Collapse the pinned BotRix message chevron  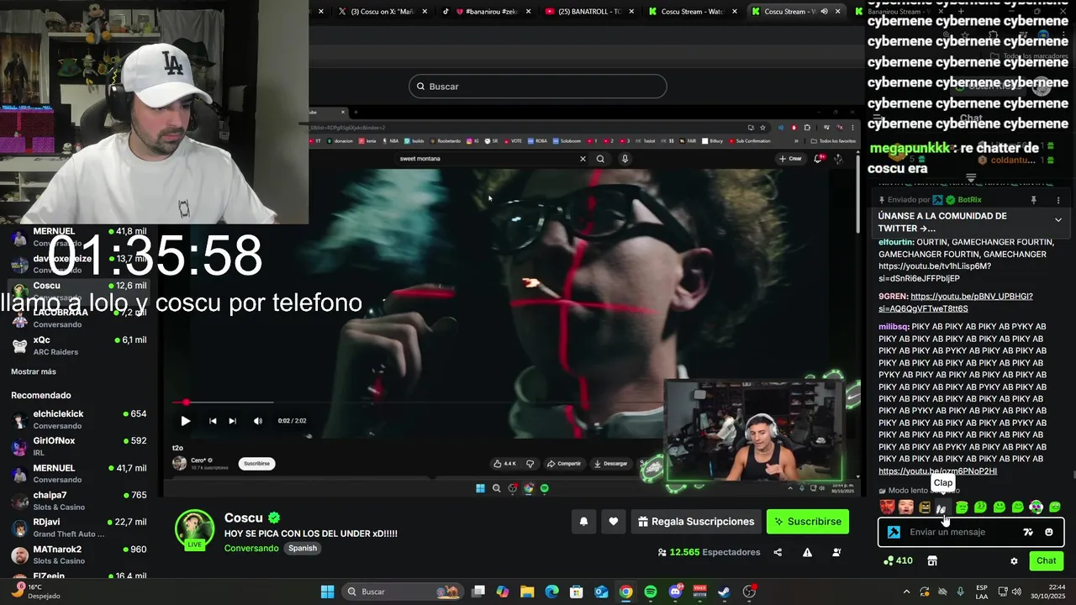pos(1058,220)
